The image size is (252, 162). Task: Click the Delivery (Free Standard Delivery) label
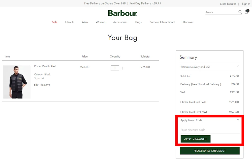point(201,84)
